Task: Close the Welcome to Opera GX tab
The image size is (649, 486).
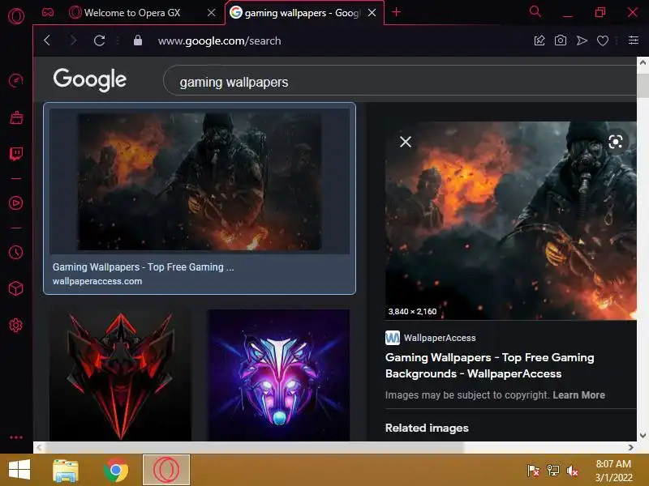Action: 211,13
